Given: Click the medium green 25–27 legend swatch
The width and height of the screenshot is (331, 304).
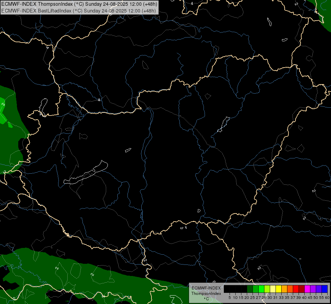Looking at the screenshot, I should point(255,289).
